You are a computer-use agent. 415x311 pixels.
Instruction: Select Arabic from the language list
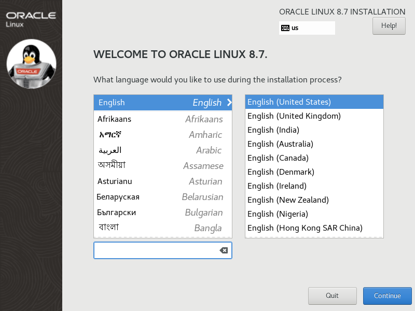coord(163,150)
